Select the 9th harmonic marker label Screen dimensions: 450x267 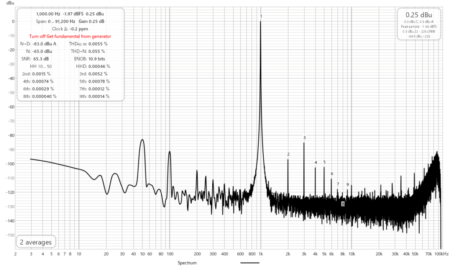(348, 184)
